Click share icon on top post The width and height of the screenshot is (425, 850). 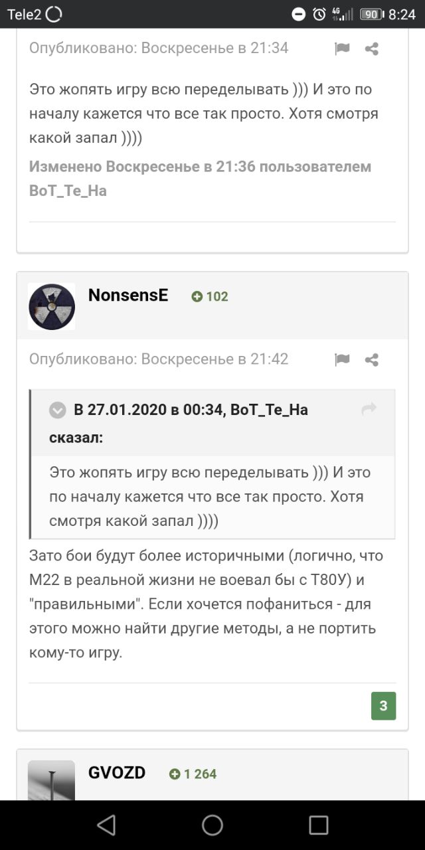tap(372, 48)
